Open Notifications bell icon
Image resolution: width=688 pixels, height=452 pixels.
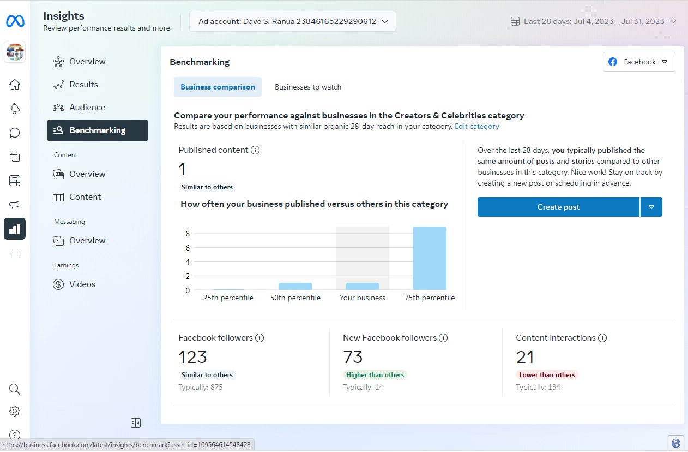click(x=15, y=109)
